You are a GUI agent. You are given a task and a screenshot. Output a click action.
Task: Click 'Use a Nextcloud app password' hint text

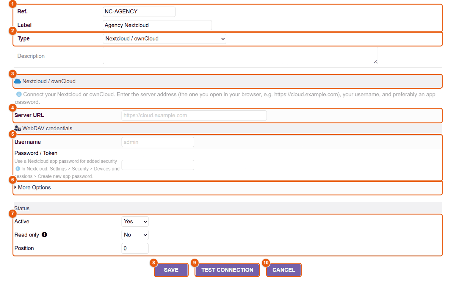point(66,161)
